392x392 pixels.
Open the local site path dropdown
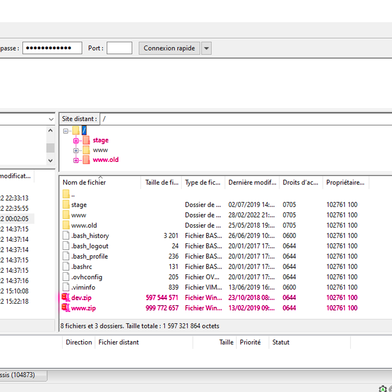coord(51,119)
